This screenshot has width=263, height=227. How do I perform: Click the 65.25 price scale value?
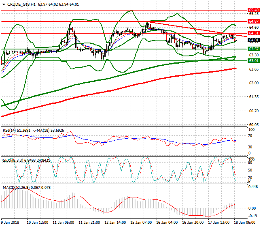(x=254, y=14)
